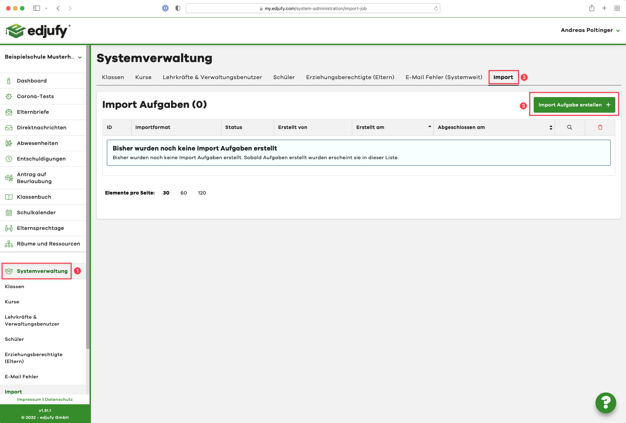Open the Andreas Poltinger user menu
Viewport: 626px width, 423px height.
590,30
